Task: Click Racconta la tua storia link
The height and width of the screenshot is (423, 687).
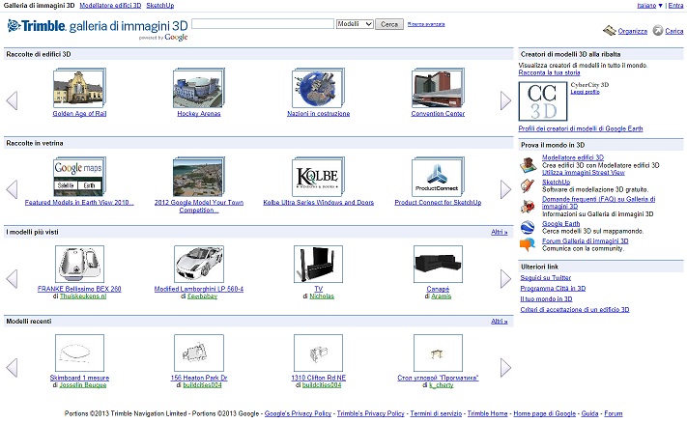Action: [550, 72]
